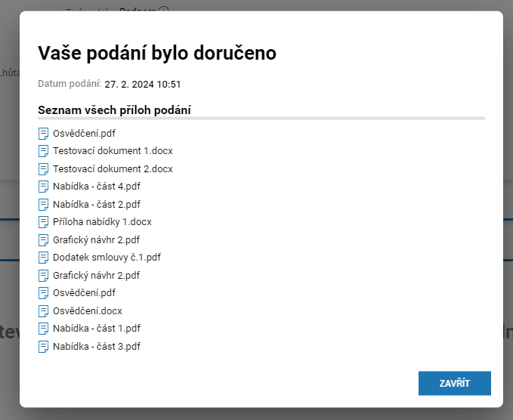Click the icon next to Nabídka - část 1.pdf
Viewport: 513px width, 420px height.
coord(43,329)
